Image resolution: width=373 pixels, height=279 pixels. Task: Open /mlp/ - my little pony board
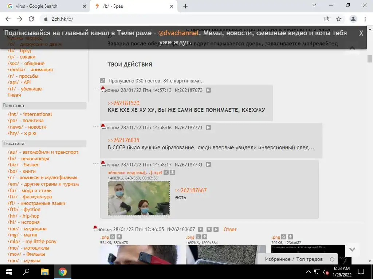pyautogui.click(x=32, y=242)
